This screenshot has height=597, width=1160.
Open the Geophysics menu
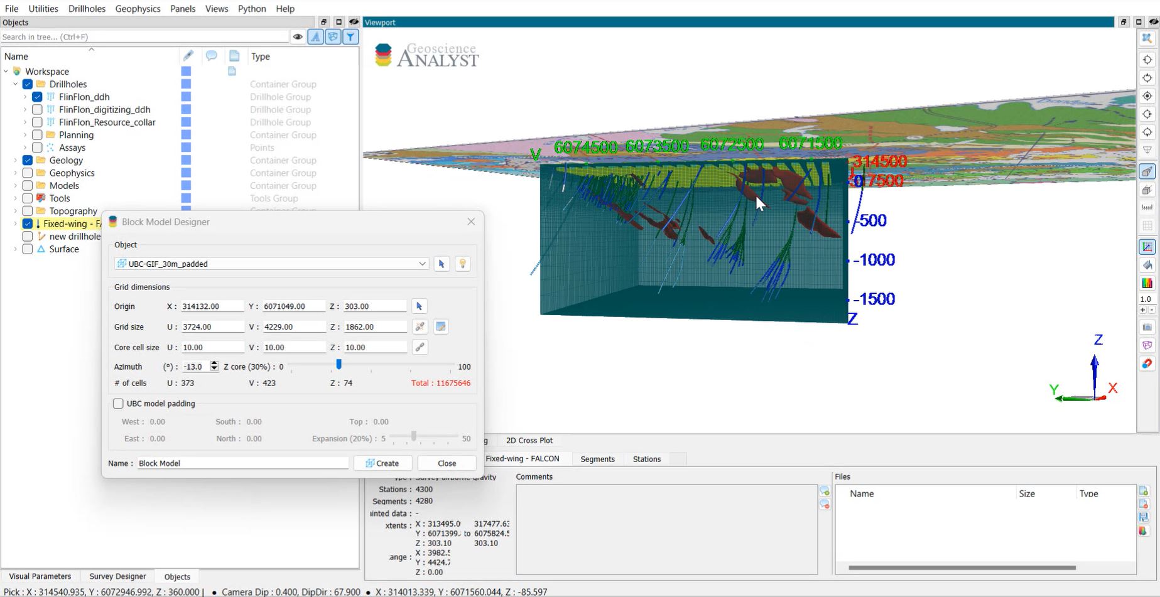tap(138, 9)
